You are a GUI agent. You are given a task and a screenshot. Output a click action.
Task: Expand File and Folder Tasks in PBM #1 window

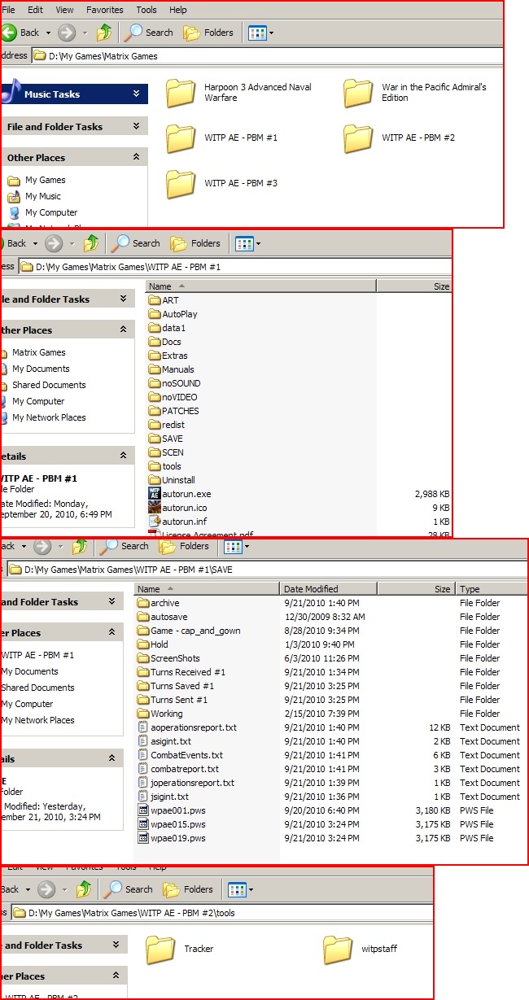click(123, 299)
